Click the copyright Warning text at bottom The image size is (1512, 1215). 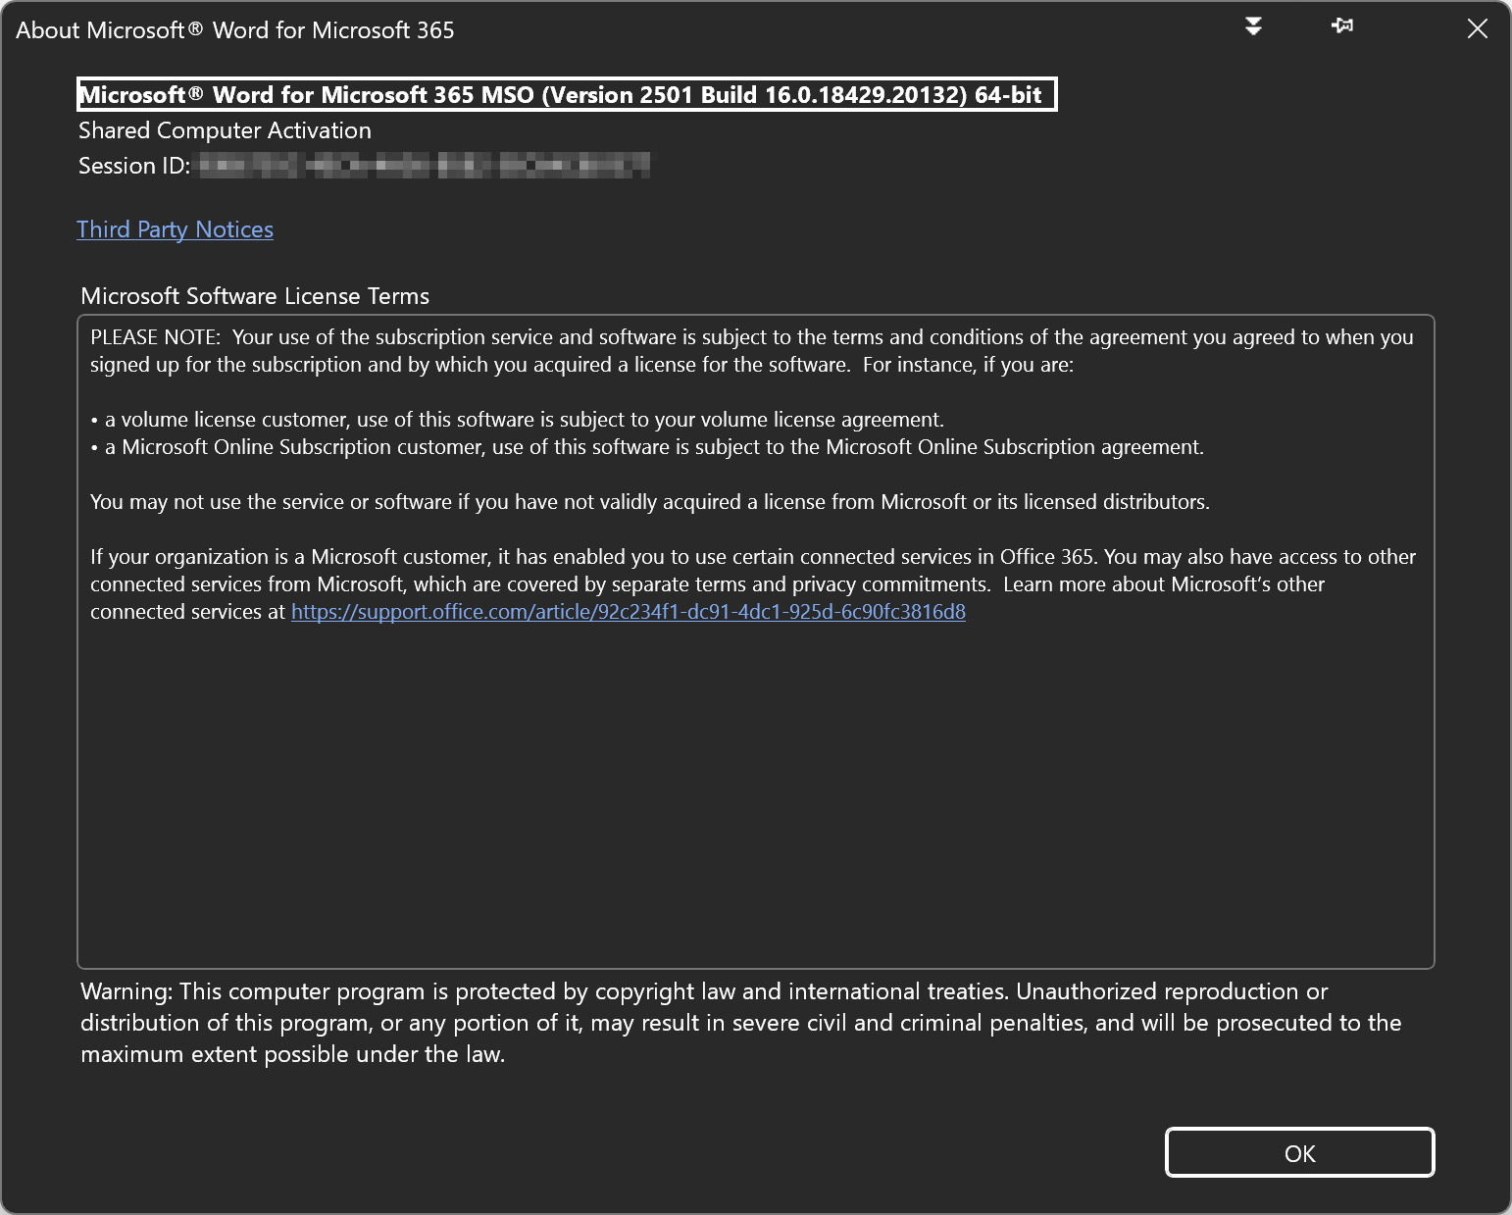[741, 1023]
